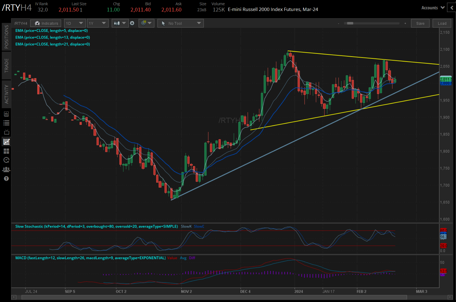Click the /RTYH4 symbol input field

(21, 23)
